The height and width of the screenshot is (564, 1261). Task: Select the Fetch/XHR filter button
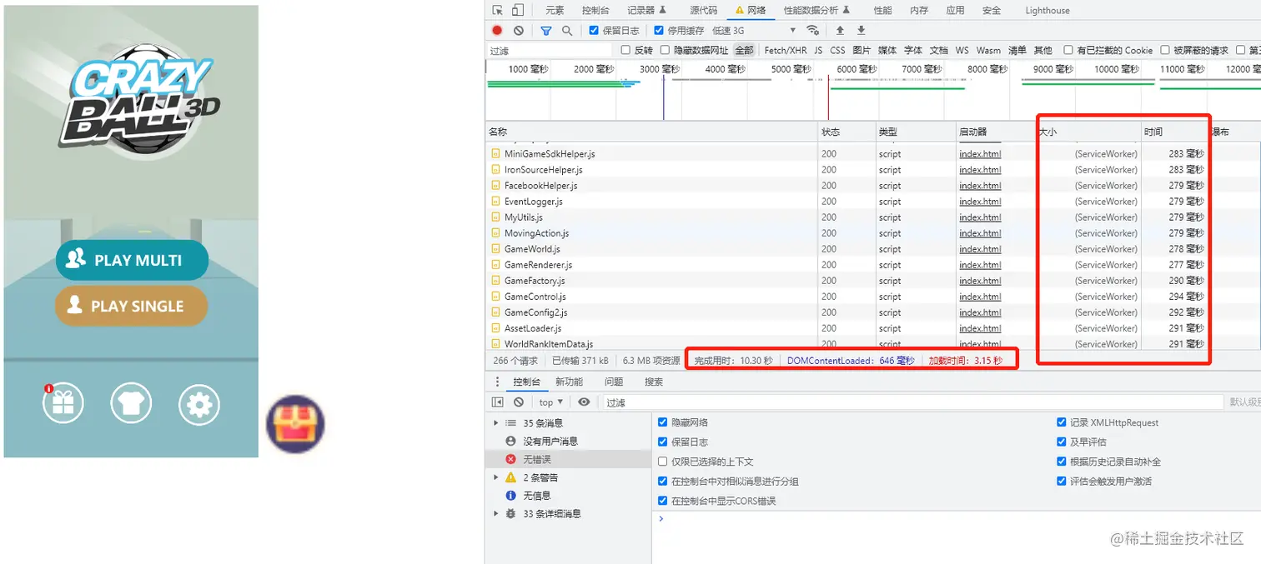786,50
